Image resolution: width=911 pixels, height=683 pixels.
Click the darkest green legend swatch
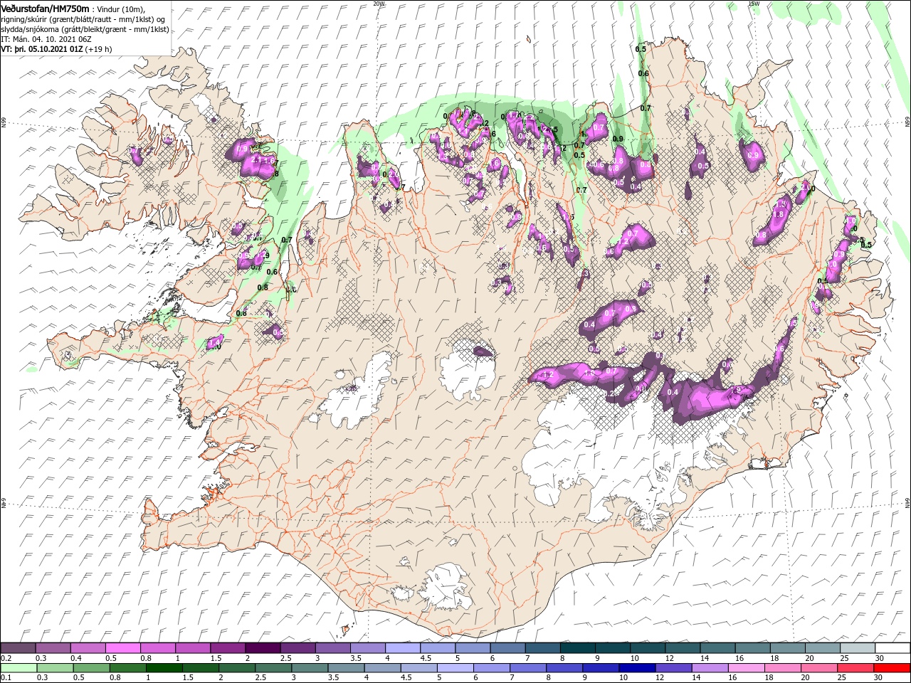click(165, 668)
